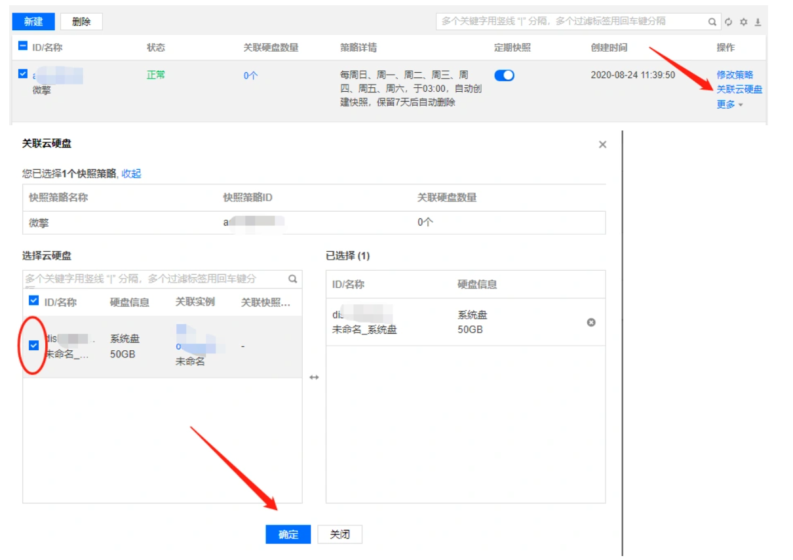Toggle the 定期快照 switch off
This screenshot has width=793, height=560.
click(504, 75)
